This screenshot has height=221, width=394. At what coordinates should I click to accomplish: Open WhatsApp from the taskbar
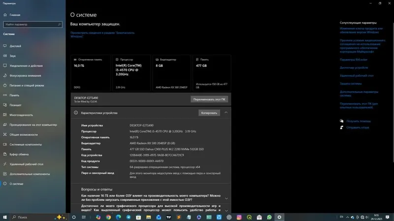point(269,217)
